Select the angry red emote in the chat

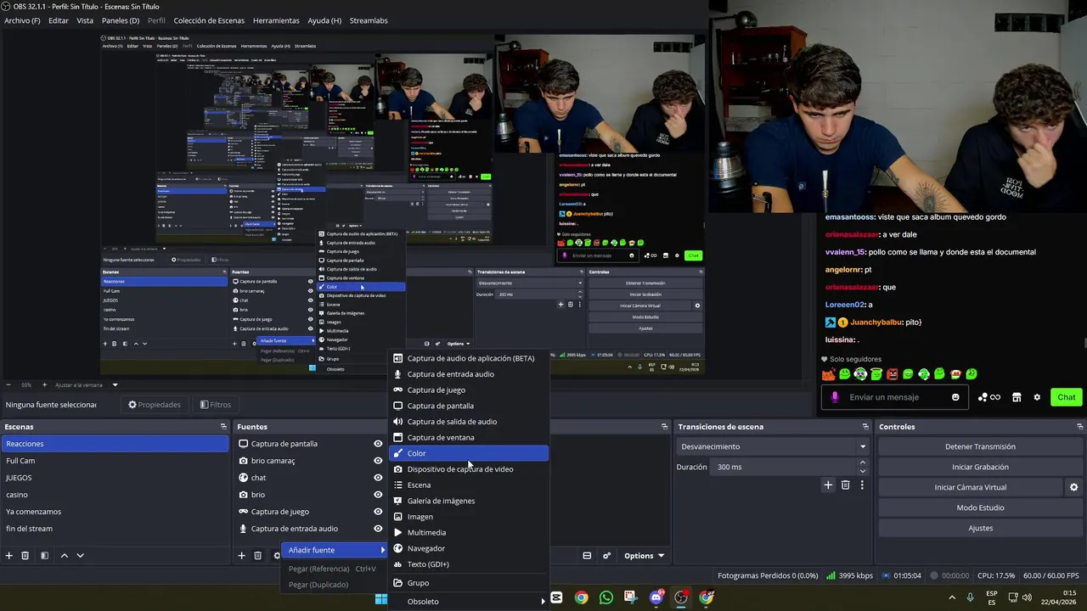point(893,374)
